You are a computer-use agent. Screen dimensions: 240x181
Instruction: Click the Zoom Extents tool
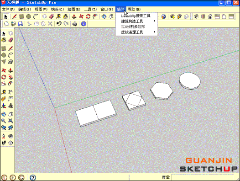pyautogui.click(x=10, y=121)
